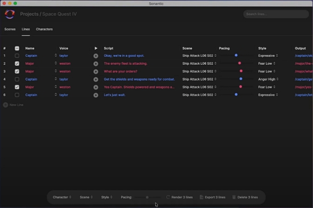Click the trash icon beside Delete 3 lines
This screenshot has height=208, width=313.
click(234, 197)
